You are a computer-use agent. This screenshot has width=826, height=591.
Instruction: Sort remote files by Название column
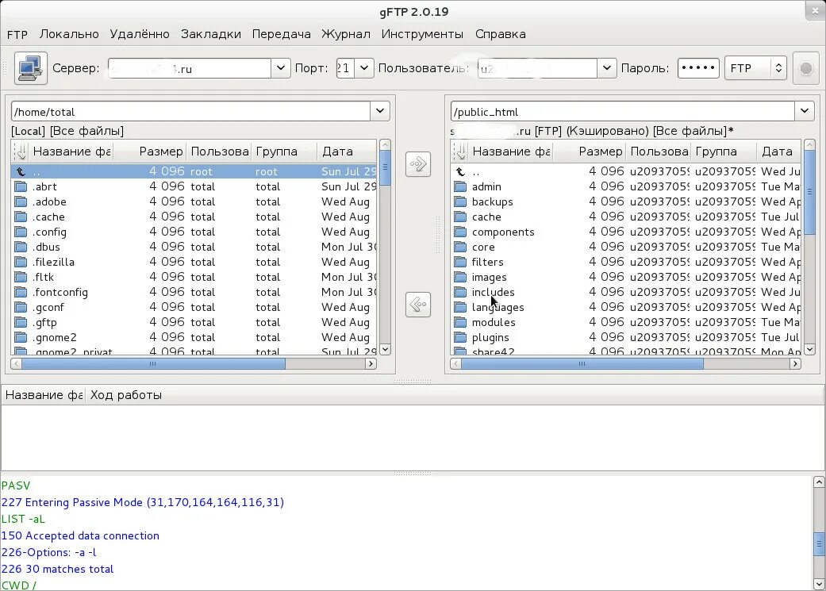(x=511, y=152)
